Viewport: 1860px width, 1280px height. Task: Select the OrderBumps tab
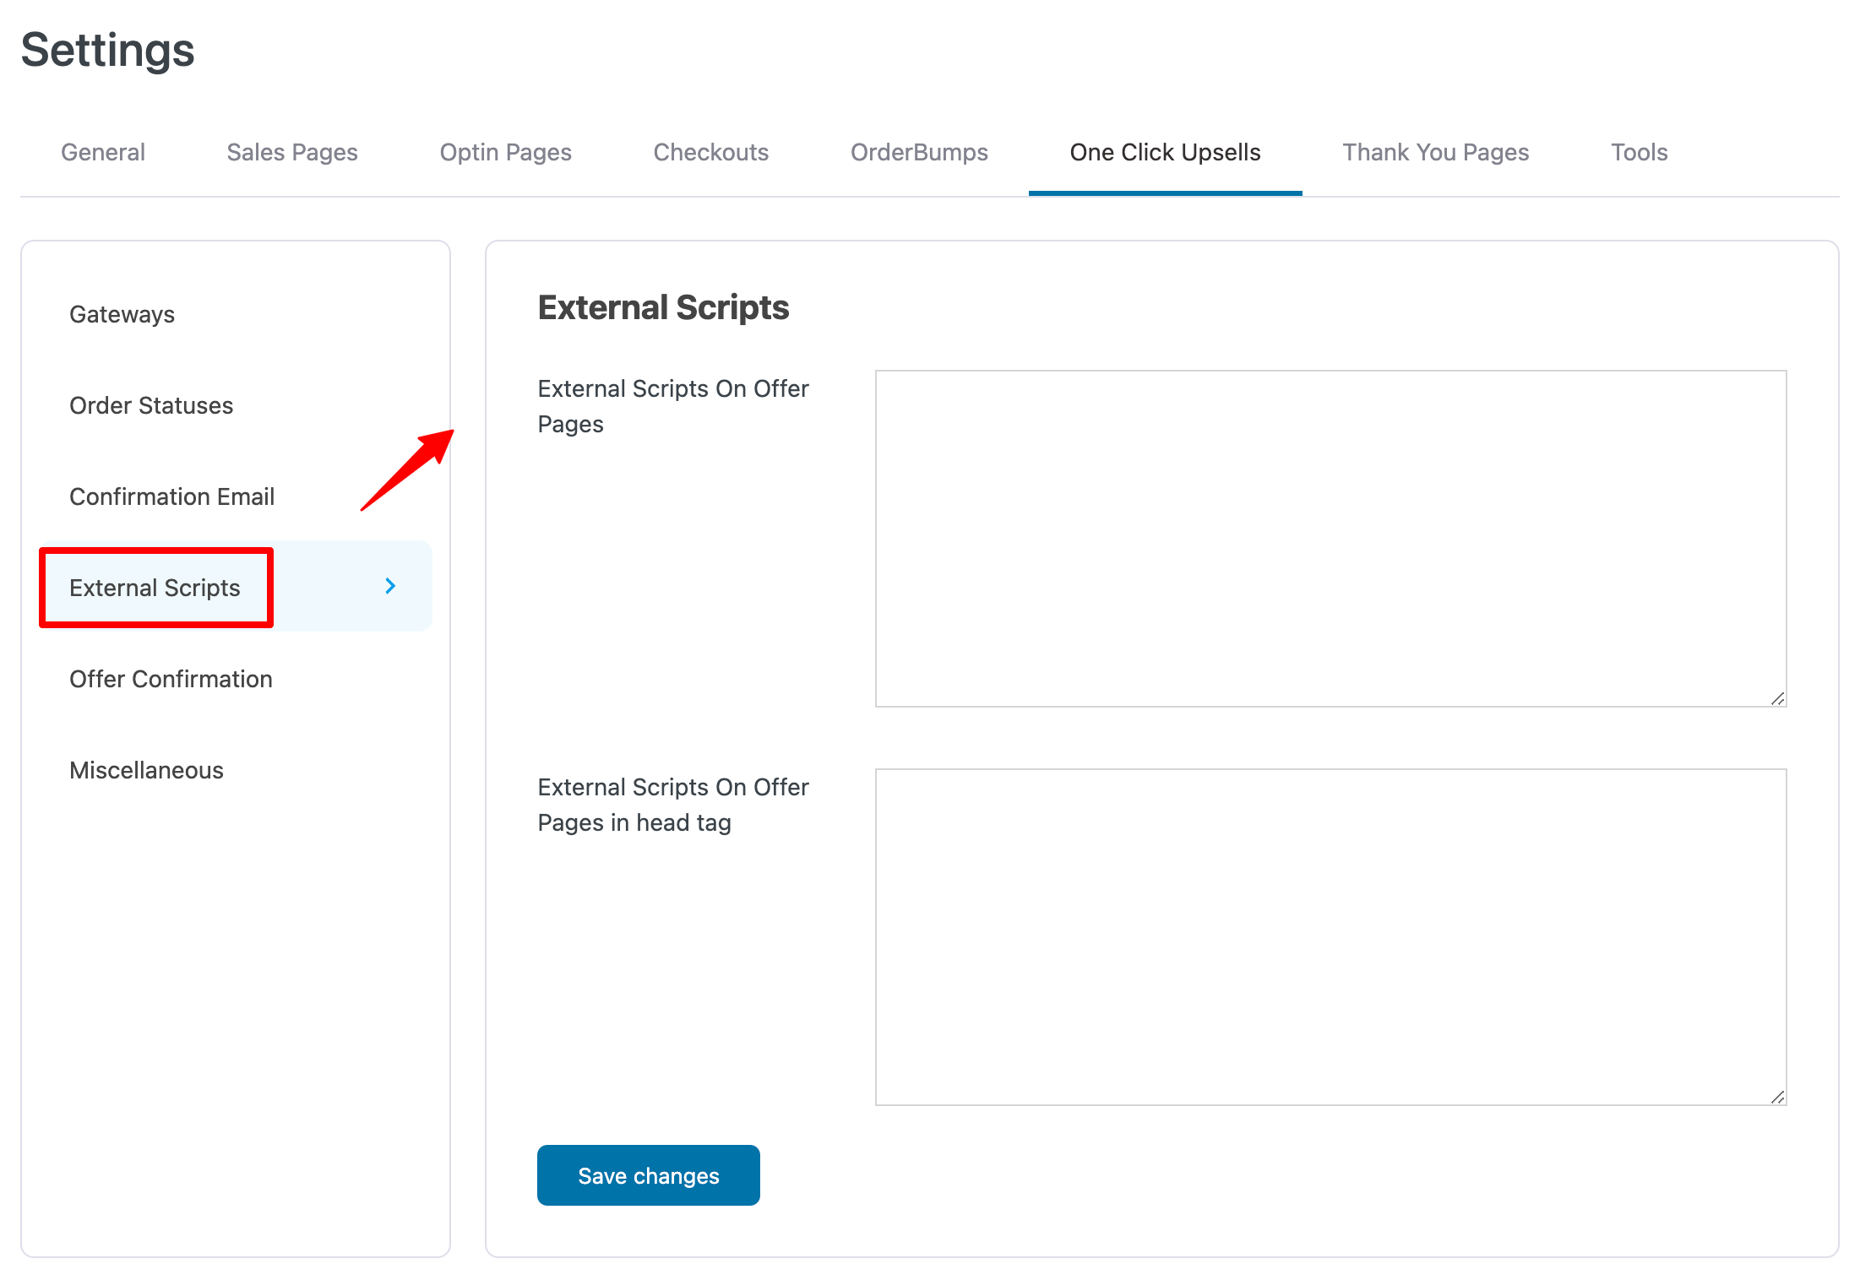click(919, 152)
